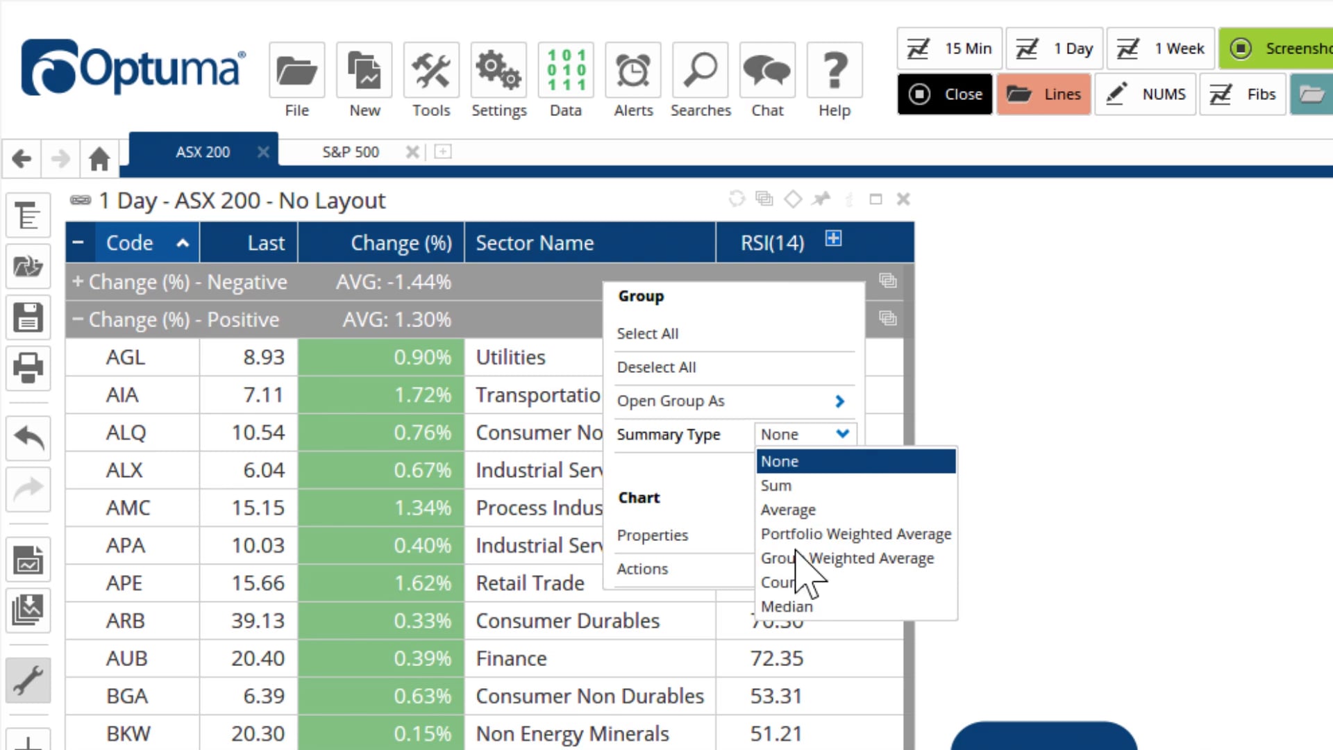Add a column with the plus icon
The height and width of the screenshot is (750, 1333).
pos(833,238)
